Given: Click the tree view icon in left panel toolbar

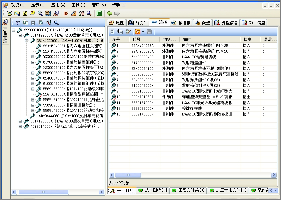Looking at the screenshot, I should tap(17, 23).
